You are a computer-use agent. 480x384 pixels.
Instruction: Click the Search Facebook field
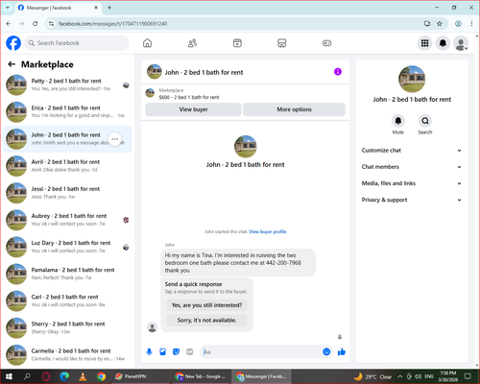point(77,43)
